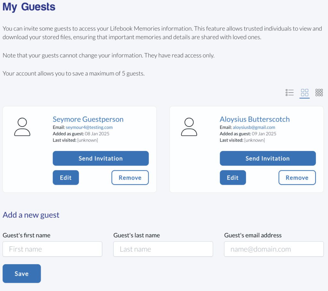Viewport: 328px width, 291px height.
Task: Open seymour4@testing.com email link
Action: point(89,127)
